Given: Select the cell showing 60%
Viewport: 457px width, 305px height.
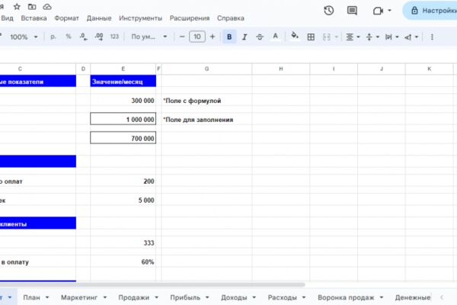Looking at the screenshot, I should tap(123, 262).
